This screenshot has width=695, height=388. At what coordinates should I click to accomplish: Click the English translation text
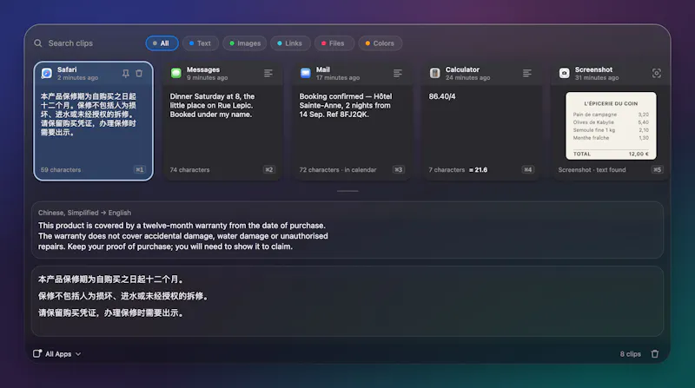[183, 236]
